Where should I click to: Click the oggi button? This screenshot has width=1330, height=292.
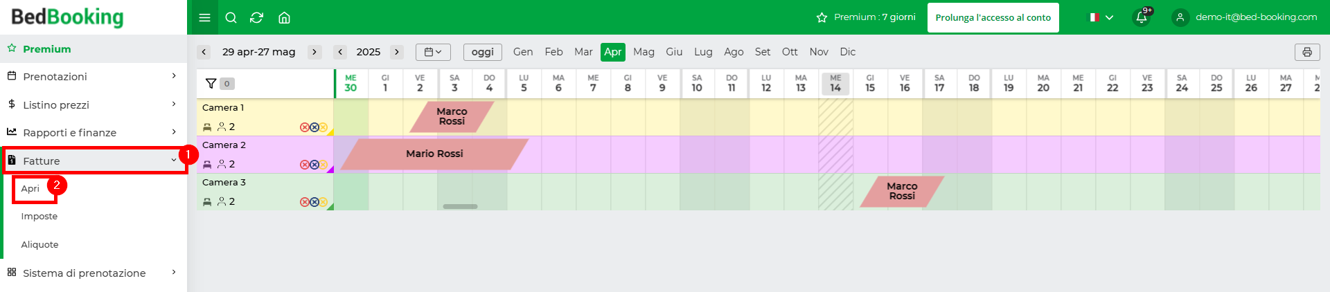(482, 52)
